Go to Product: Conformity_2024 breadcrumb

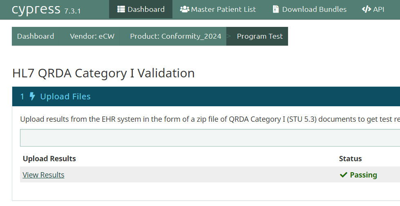[x=176, y=36]
